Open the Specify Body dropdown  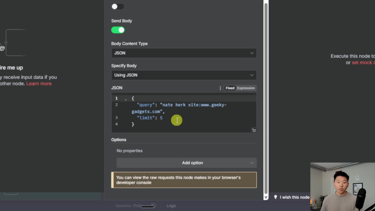184,75
